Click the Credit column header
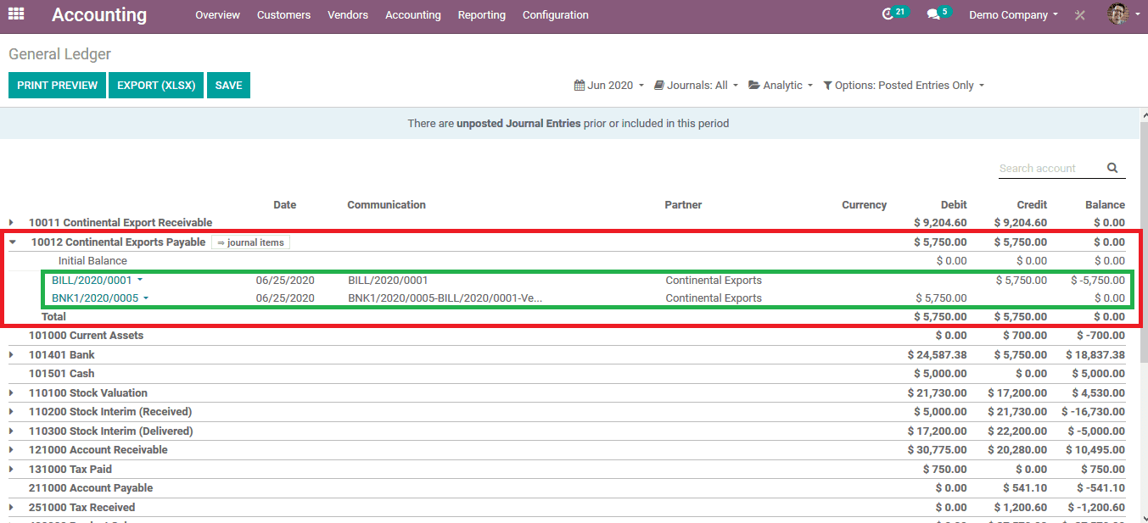This screenshot has width=1148, height=523. (x=1032, y=204)
